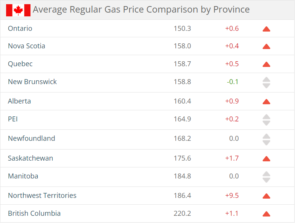Click the Saskatchewan province name

pos(30,158)
